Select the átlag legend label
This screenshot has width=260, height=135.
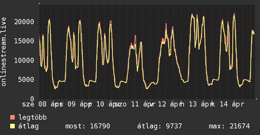coord(28,126)
